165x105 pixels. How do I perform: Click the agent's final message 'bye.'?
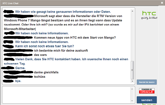18,81
